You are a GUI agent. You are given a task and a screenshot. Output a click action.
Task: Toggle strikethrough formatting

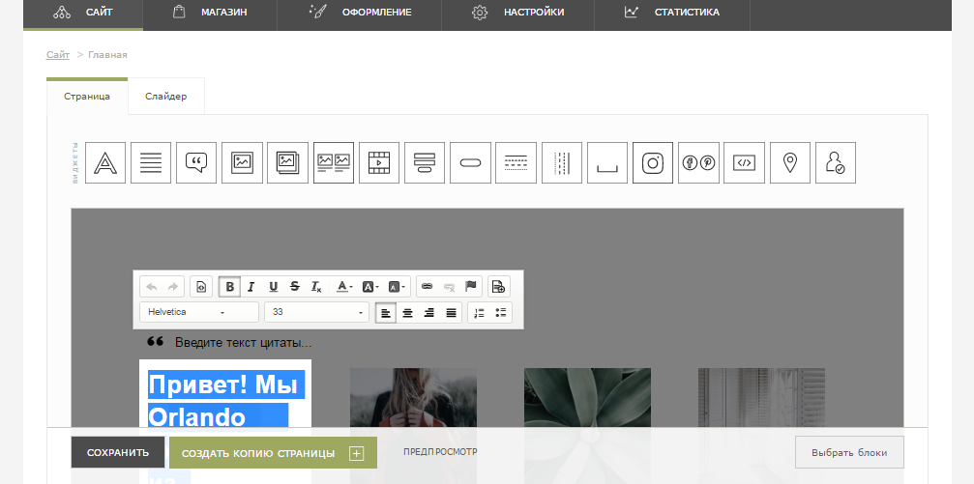click(294, 287)
